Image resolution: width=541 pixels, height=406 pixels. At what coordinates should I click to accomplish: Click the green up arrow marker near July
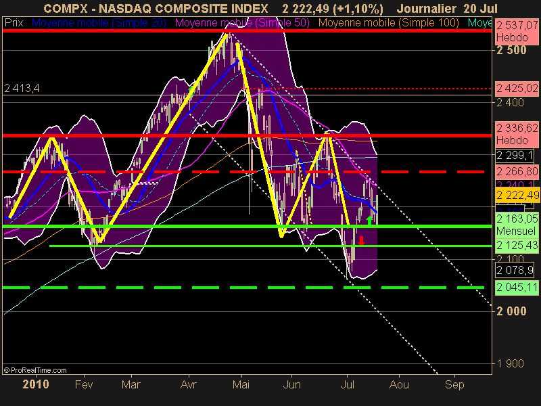tap(369, 221)
